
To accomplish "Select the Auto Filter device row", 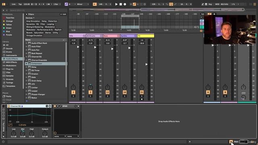I will [46, 47].
